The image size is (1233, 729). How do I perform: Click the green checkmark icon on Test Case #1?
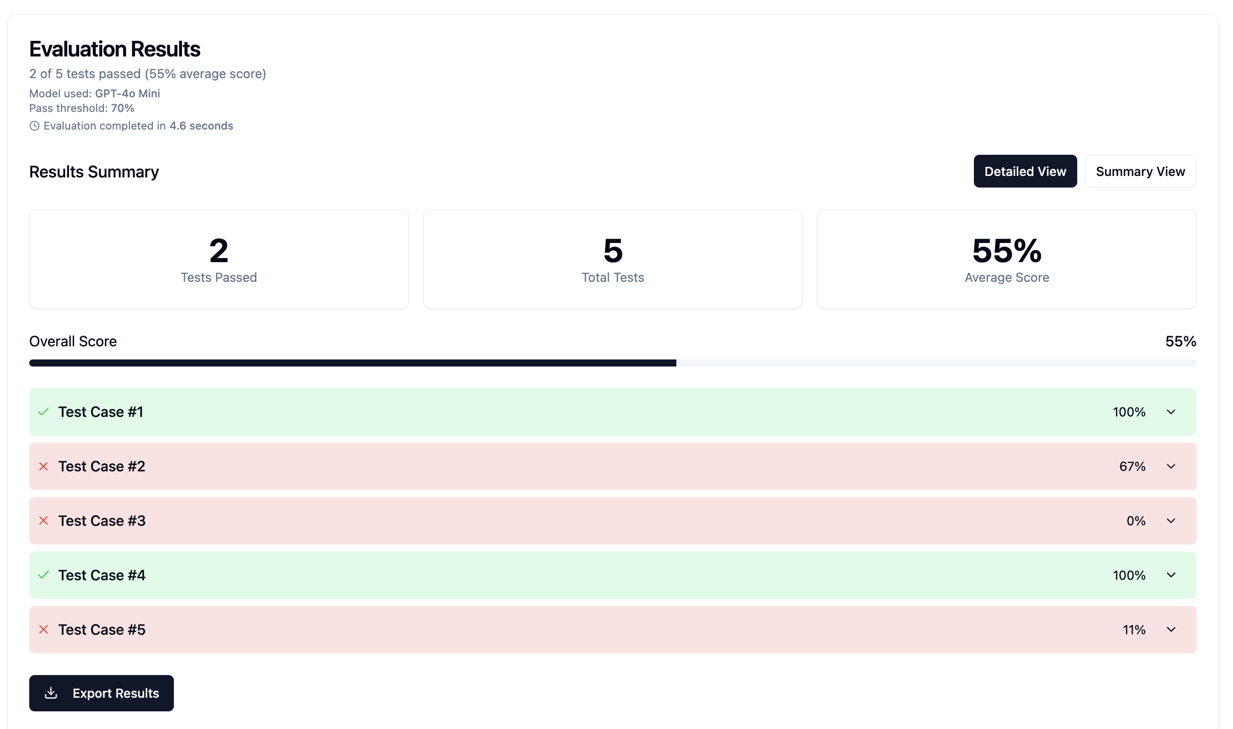[43, 412]
